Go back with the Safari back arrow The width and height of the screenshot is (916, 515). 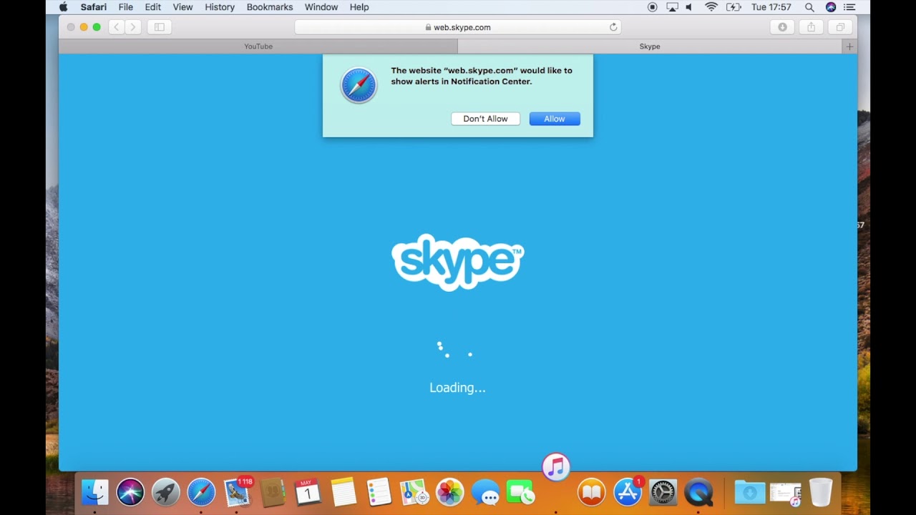pyautogui.click(x=116, y=27)
